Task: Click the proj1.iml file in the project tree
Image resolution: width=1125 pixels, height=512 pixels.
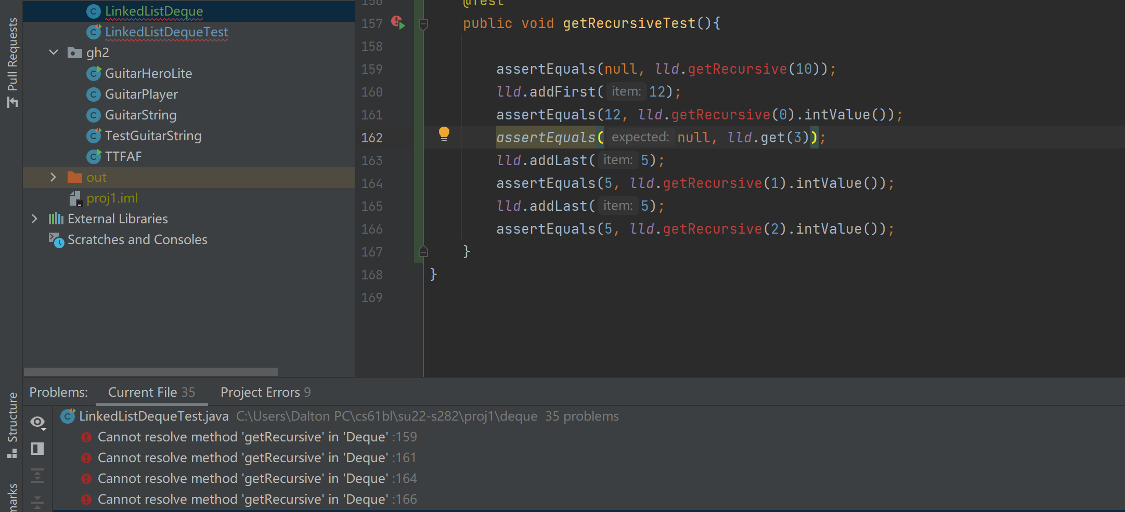Action: tap(112, 198)
